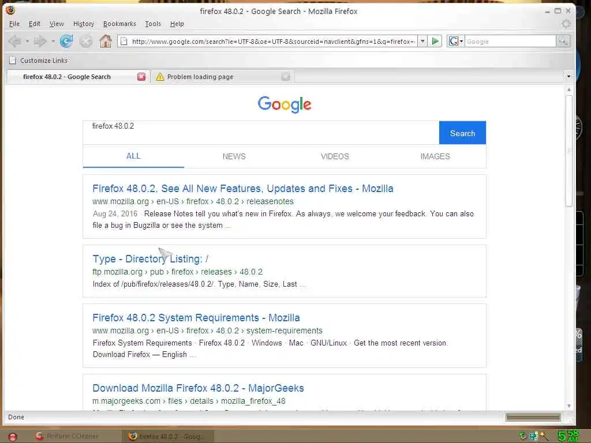
Task: Click the search magnifier icon in toolbar
Action: pyautogui.click(x=563, y=41)
